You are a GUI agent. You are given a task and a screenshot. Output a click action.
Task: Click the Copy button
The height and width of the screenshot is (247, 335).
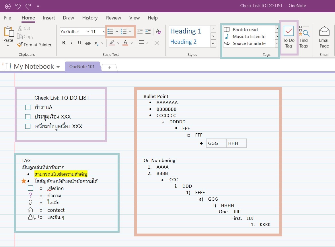25,36
